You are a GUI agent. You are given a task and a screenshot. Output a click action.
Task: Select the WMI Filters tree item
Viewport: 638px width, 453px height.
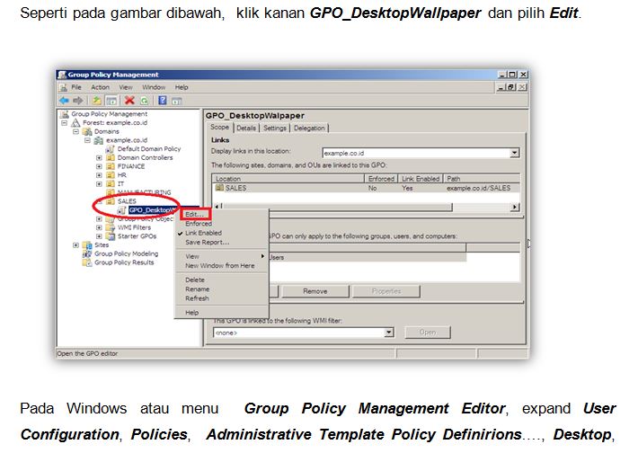[134, 227]
